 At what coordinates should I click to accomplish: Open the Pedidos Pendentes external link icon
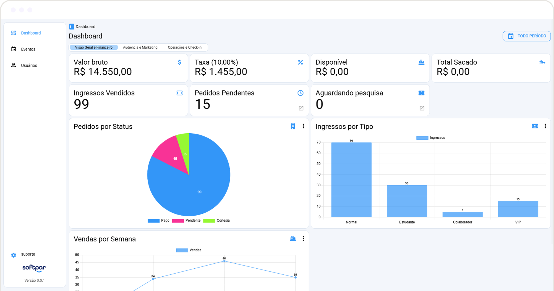301,108
